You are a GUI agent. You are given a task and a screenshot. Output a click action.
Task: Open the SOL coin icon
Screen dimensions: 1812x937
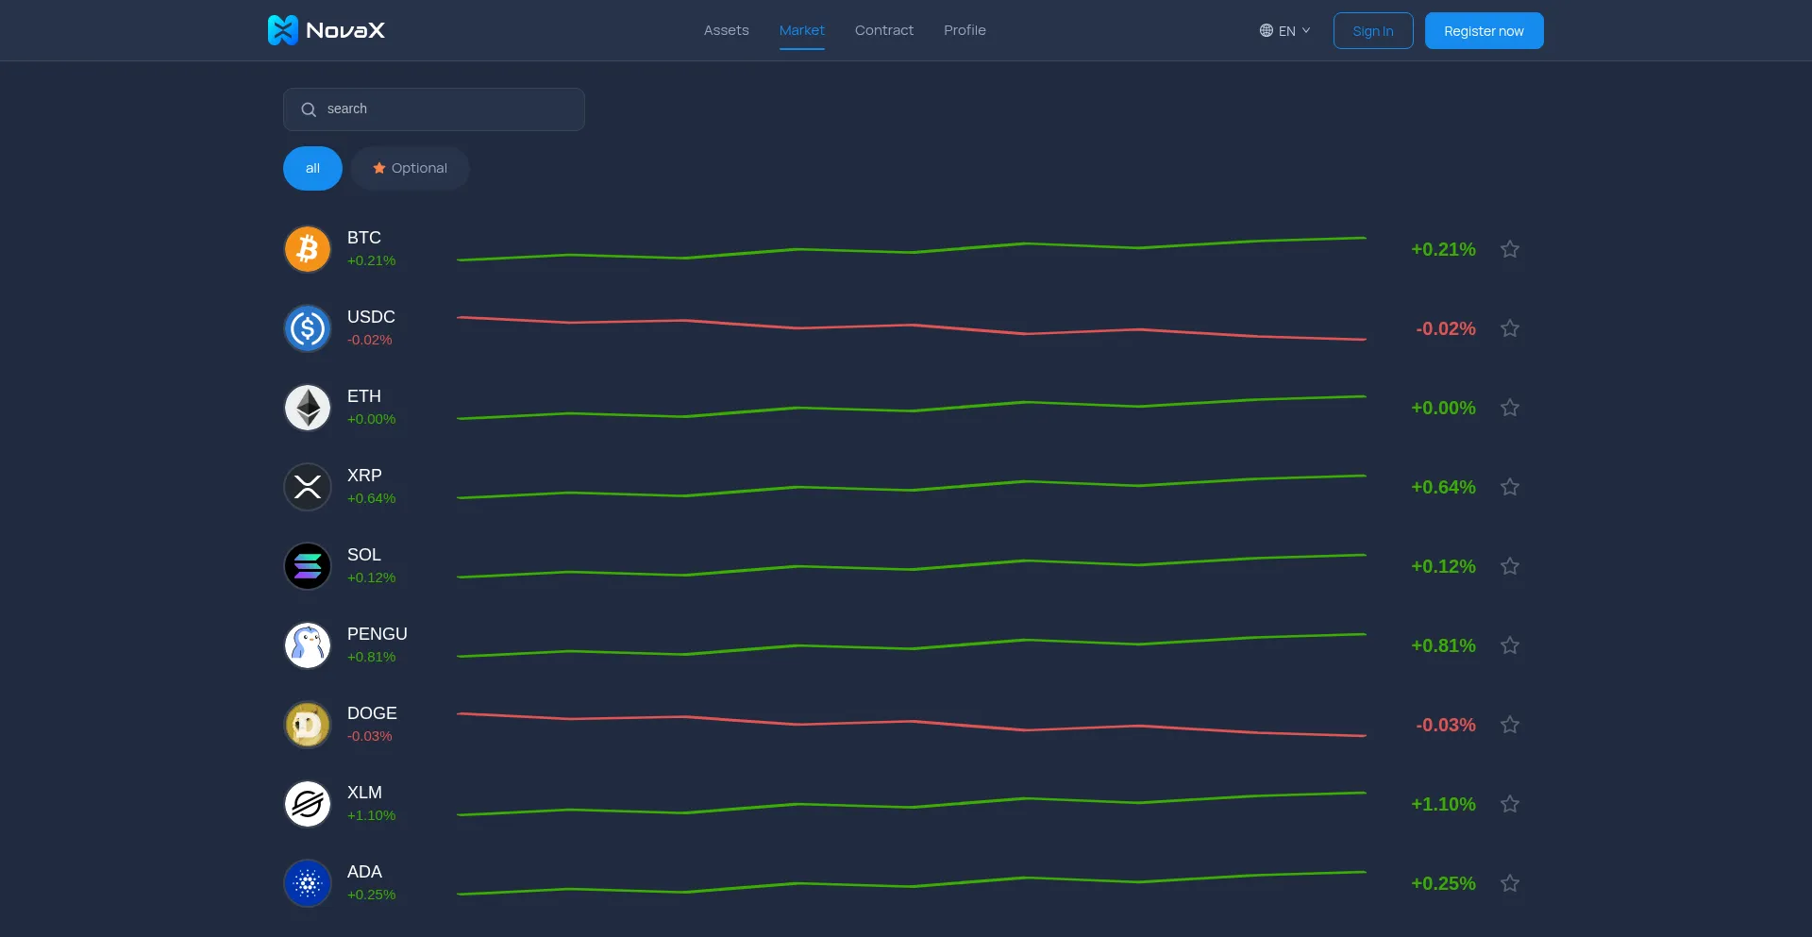(x=308, y=566)
